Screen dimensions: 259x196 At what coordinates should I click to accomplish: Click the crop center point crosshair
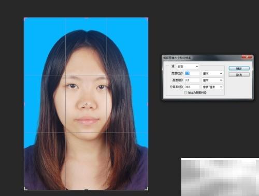coord(86,104)
